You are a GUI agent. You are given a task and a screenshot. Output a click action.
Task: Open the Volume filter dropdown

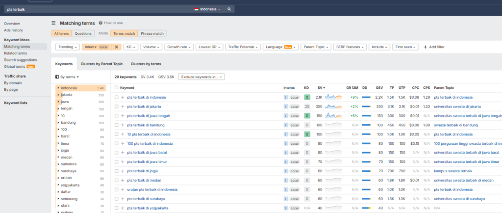coord(151,47)
